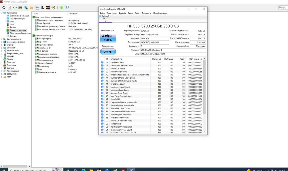
Task: Click the firmware version field U0430A0
Action: pyautogui.click(x=154, y=31)
